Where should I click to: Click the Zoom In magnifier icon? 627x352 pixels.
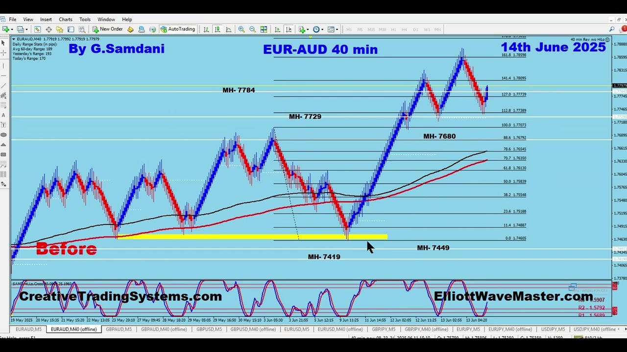tap(241, 29)
